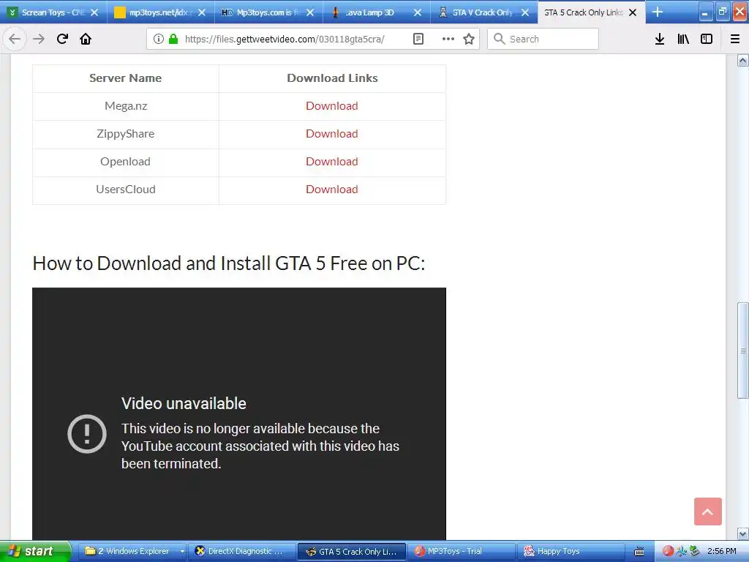Switch to Happy Toys taskbar window

[571, 551]
